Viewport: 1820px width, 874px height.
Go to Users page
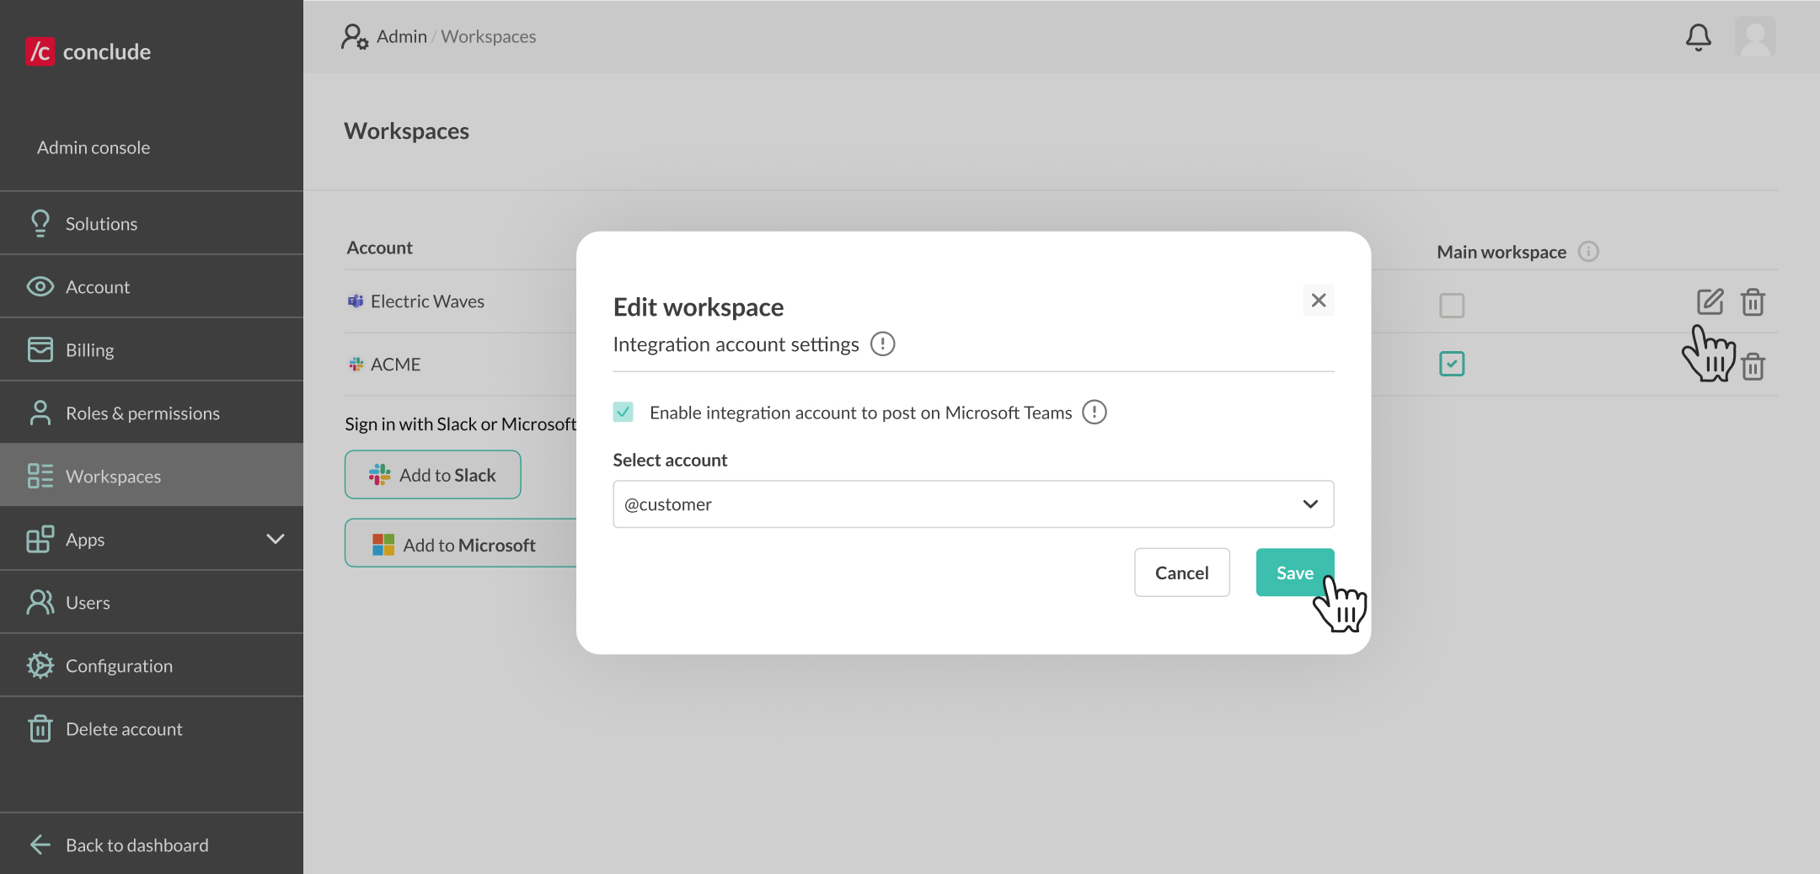(x=152, y=602)
